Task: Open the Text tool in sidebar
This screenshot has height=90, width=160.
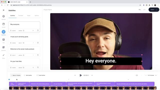Action: 3,39
